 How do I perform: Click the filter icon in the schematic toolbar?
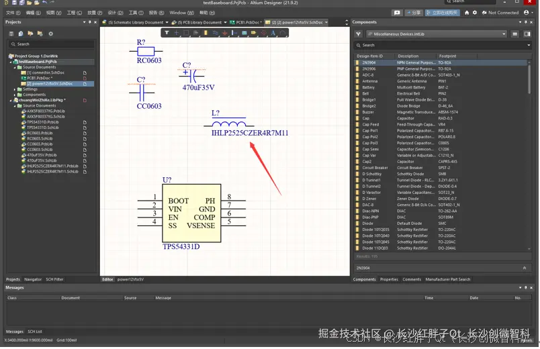tap(167, 32)
